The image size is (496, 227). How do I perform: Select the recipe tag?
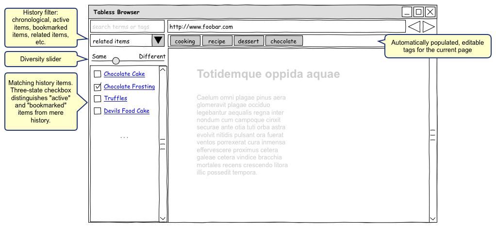(217, 41)
